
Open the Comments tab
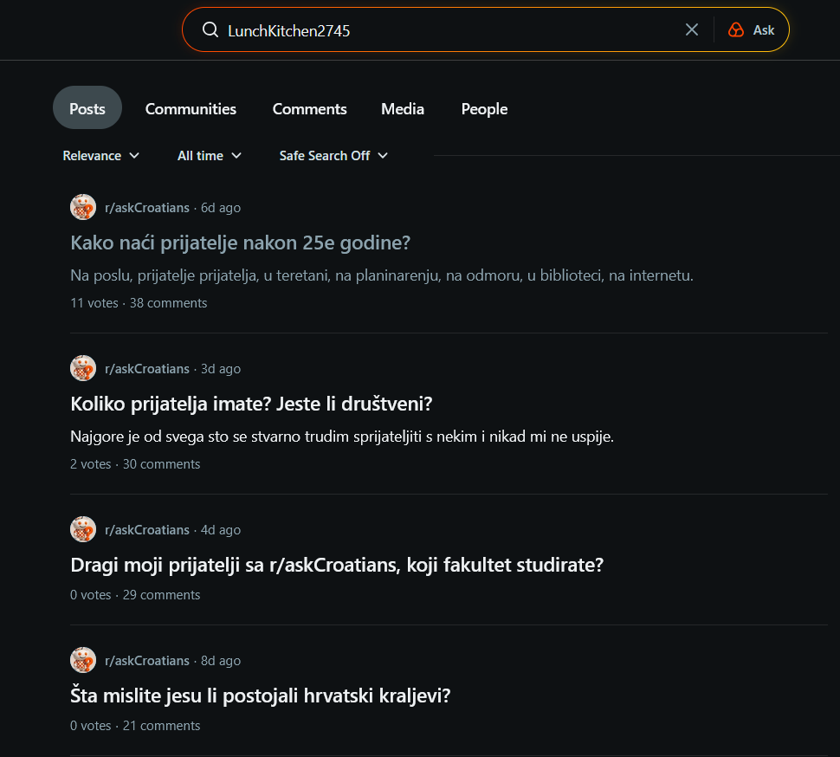click(310, 109)
